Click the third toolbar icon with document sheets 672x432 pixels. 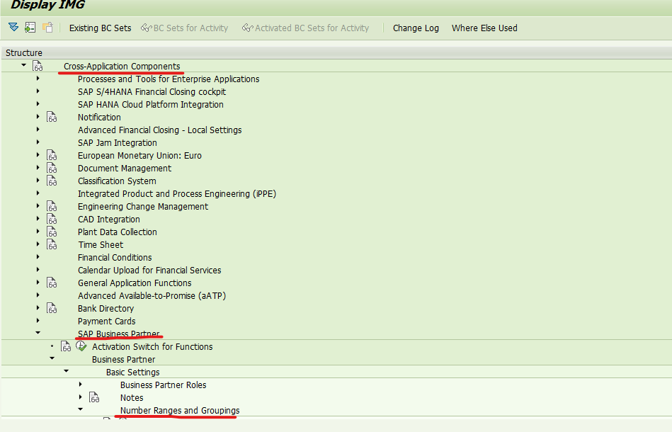click(47, 28)
